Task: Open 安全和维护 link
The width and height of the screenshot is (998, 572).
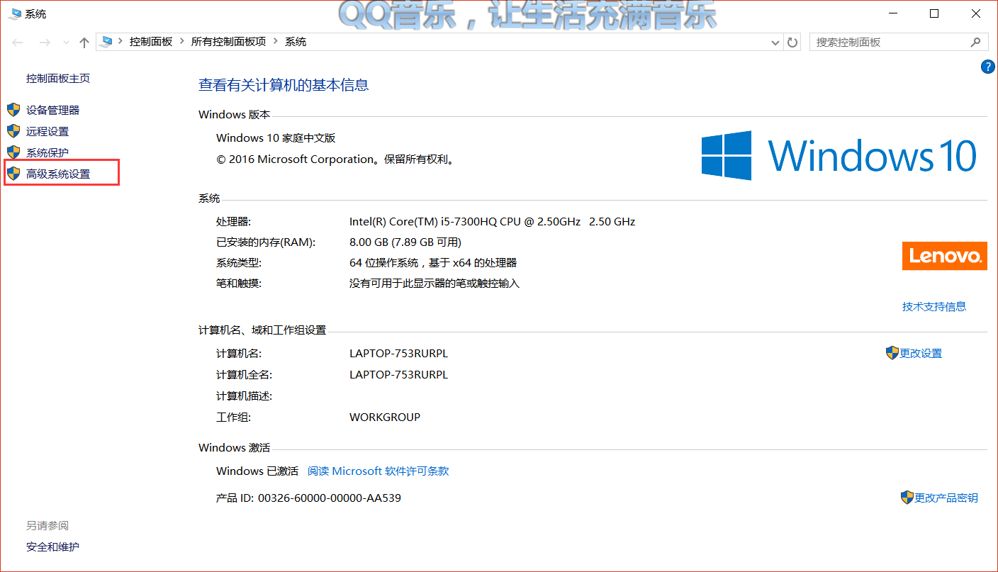Action: pos(52,547)
